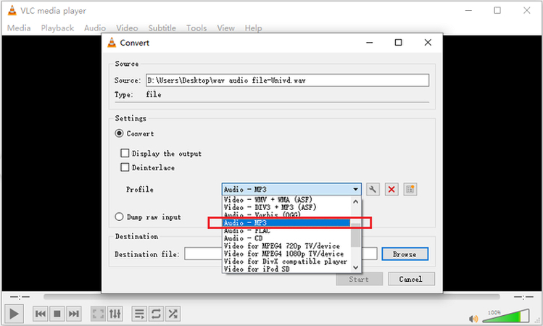Open the Playback menu
This screenshot has height=326, width=543.
coord(57,28)
